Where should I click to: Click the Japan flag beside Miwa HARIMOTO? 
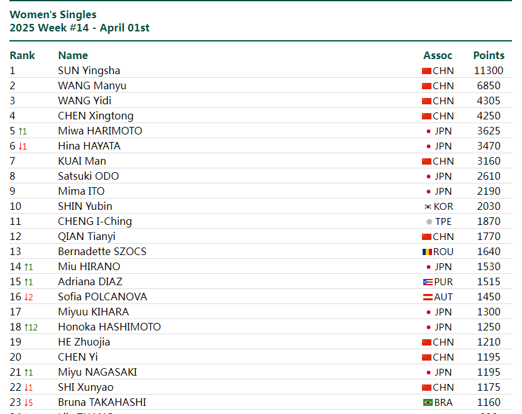pos(428,131)
